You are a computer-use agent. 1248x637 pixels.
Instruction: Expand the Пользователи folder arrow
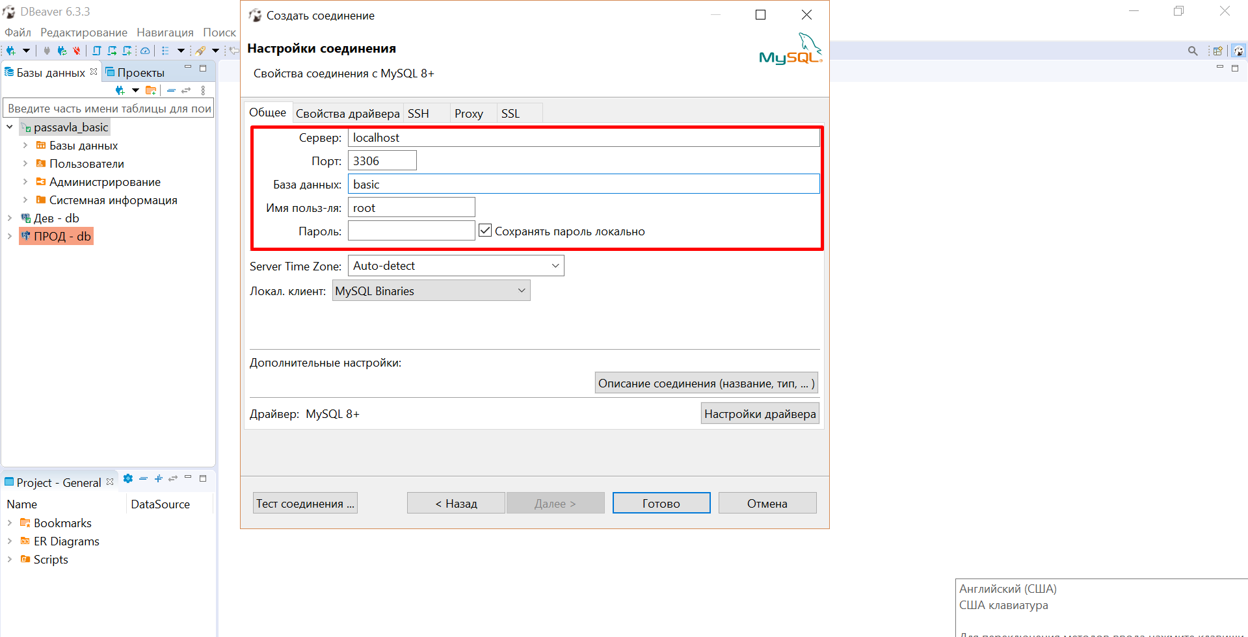click(25, 163)
